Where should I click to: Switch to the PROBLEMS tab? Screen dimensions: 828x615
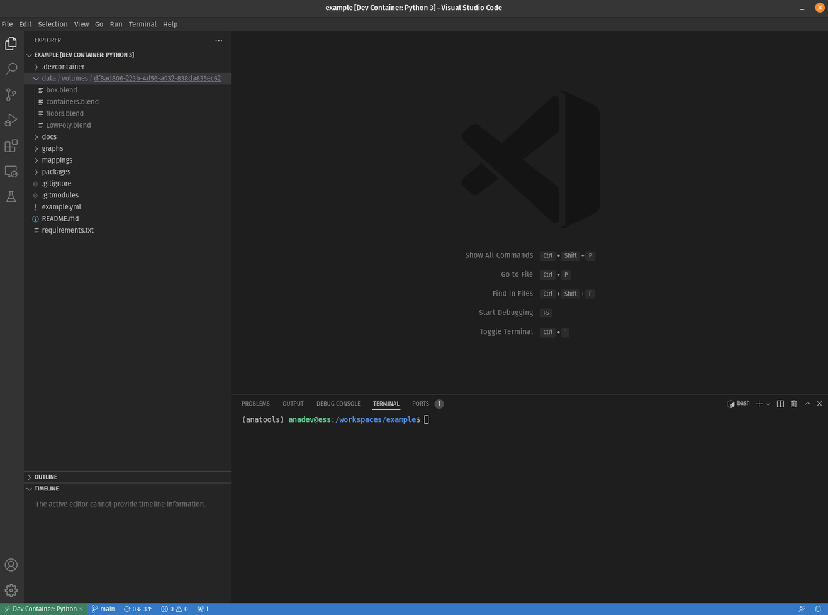coord(255,404)
